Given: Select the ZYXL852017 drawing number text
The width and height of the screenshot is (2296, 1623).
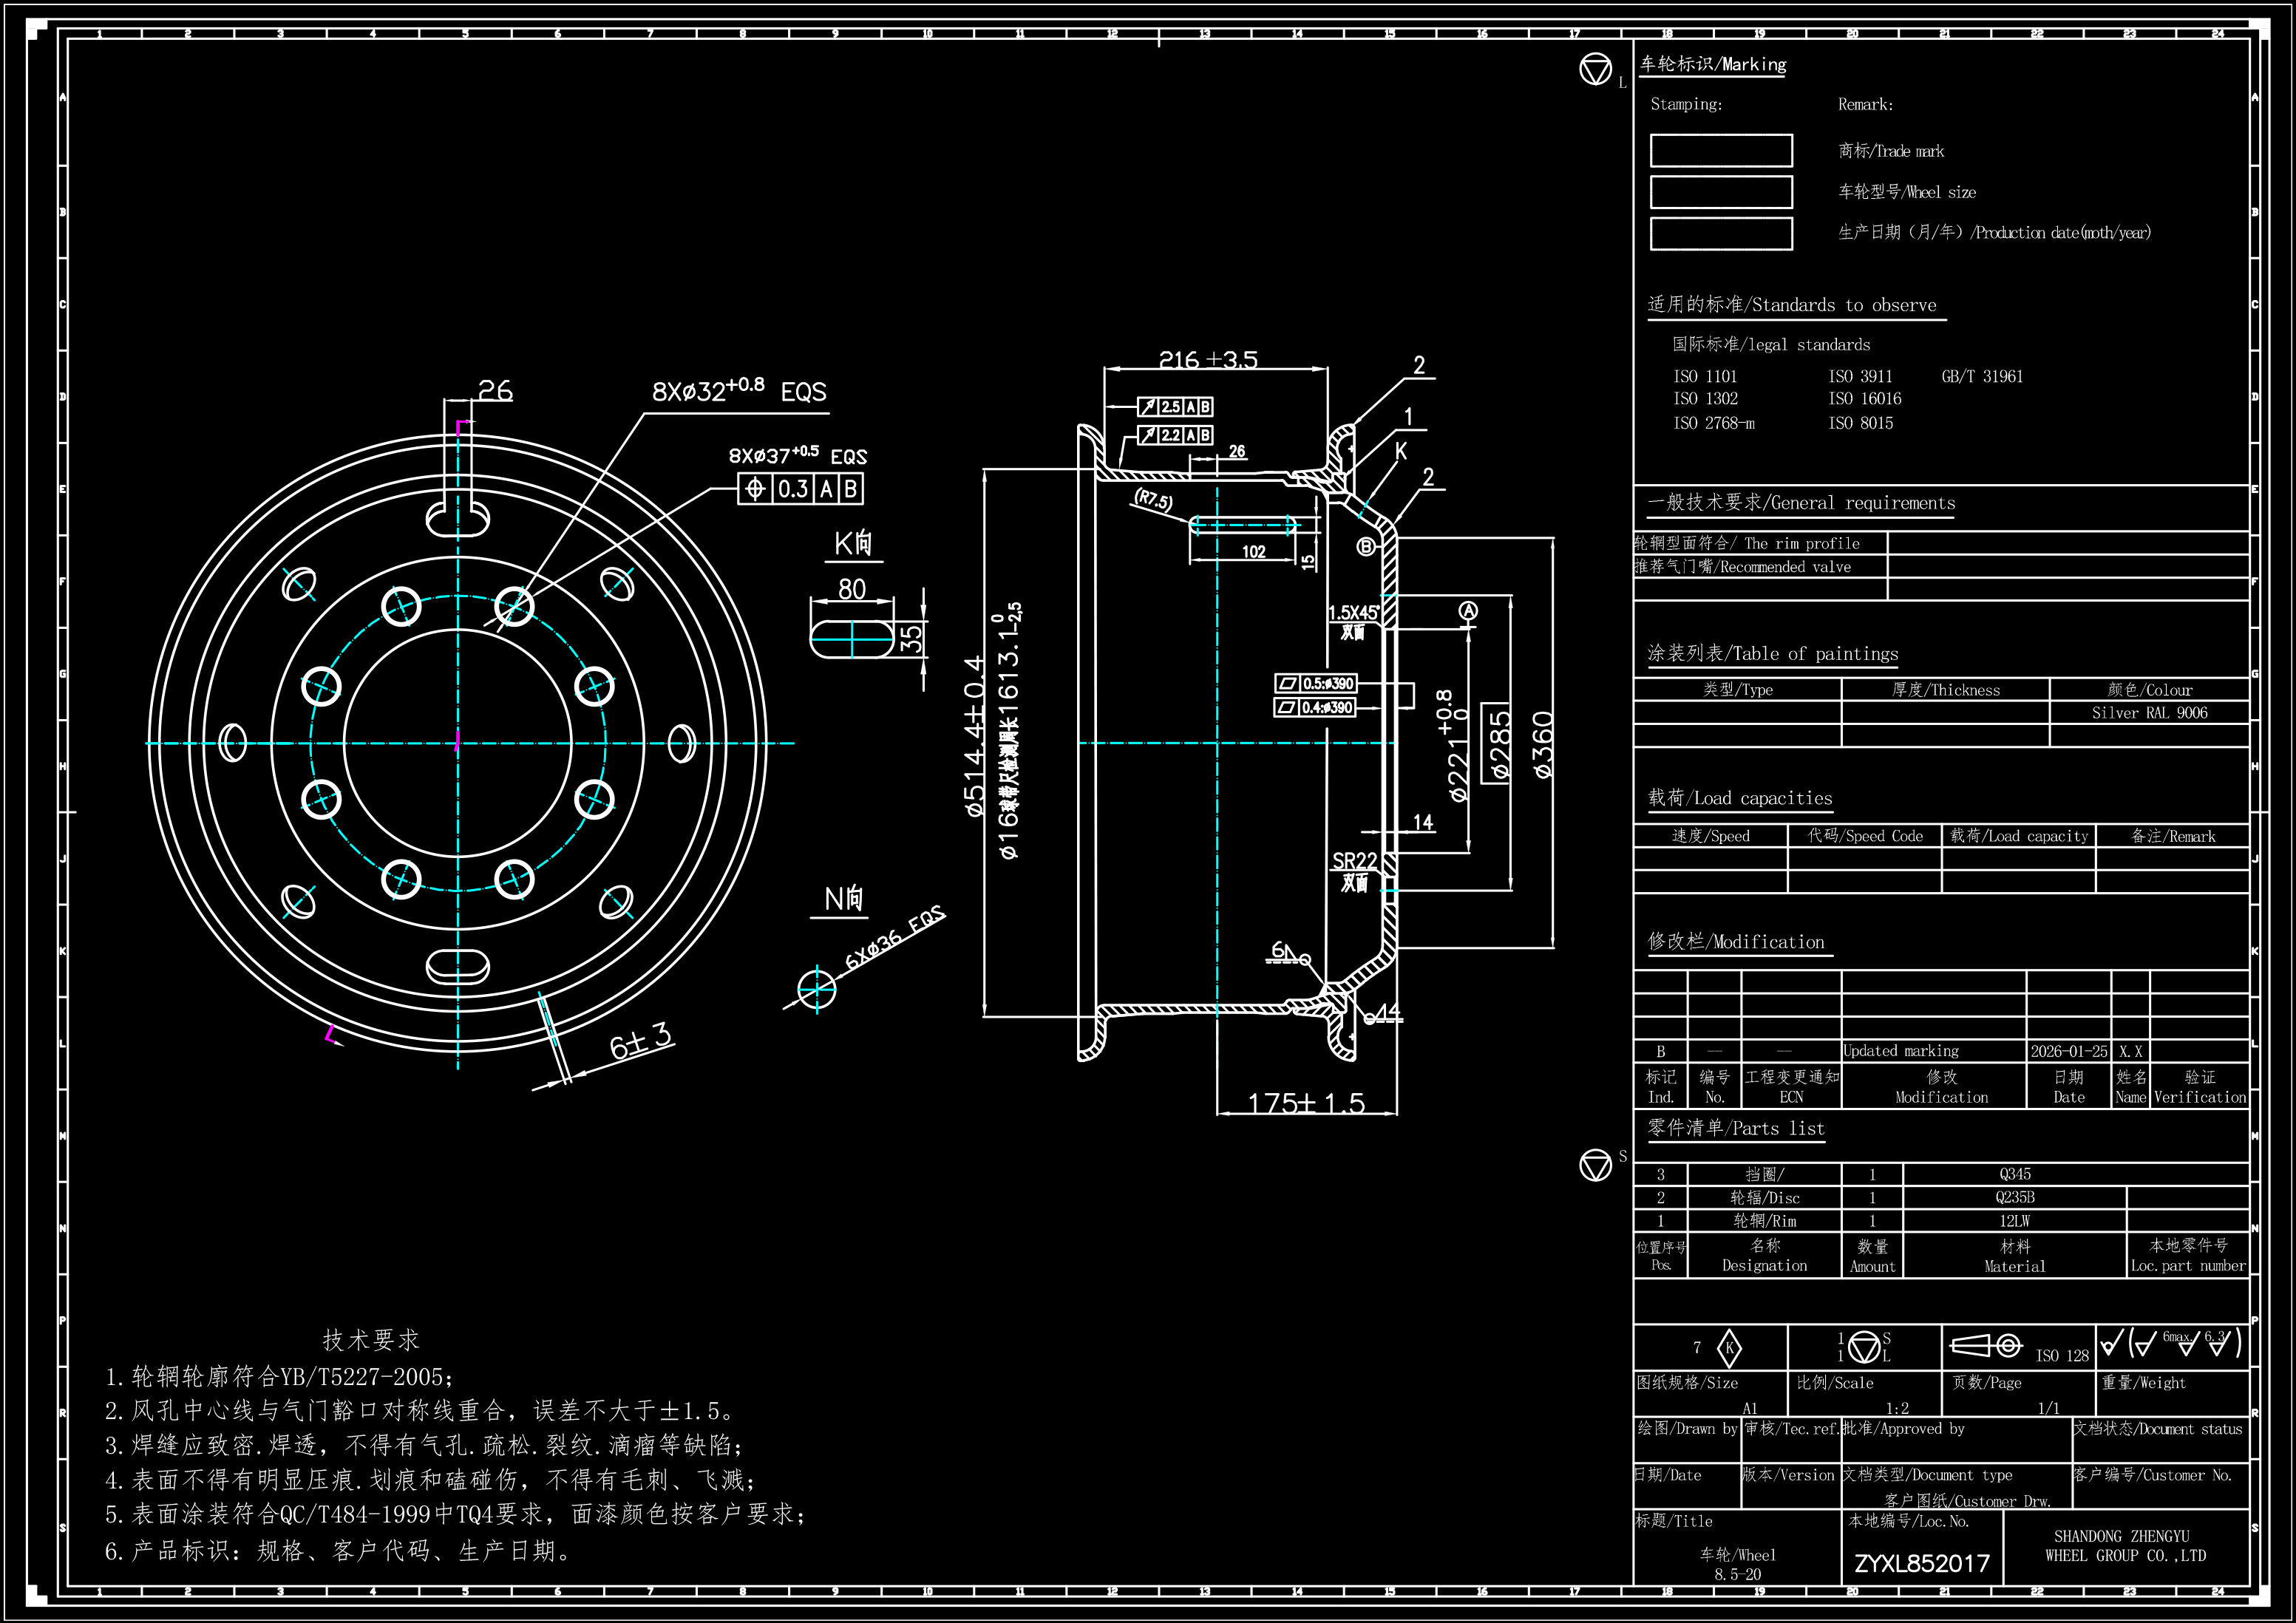Looking at the screenshot, I should click(1922, 1563).
